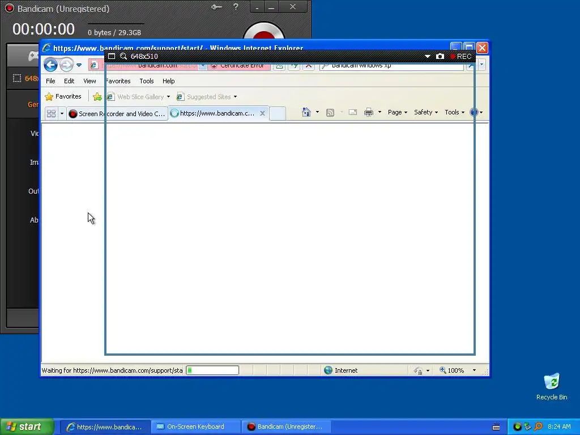Open the tab list dropdown arrow
580x435 pixels.
click(x=62, y=113)
